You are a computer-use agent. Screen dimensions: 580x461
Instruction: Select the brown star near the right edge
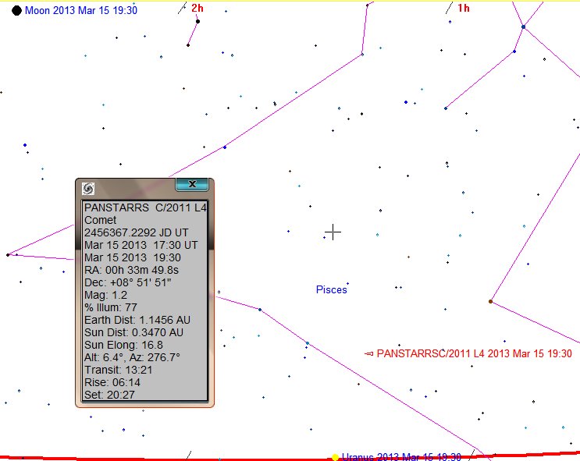(490, 301)
